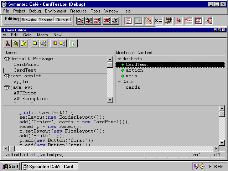This screenshot has width=228, height=171.
Task: Click the yellow squares icon beside the green play button
Action: pyautogui.click(x=63, y=43)
